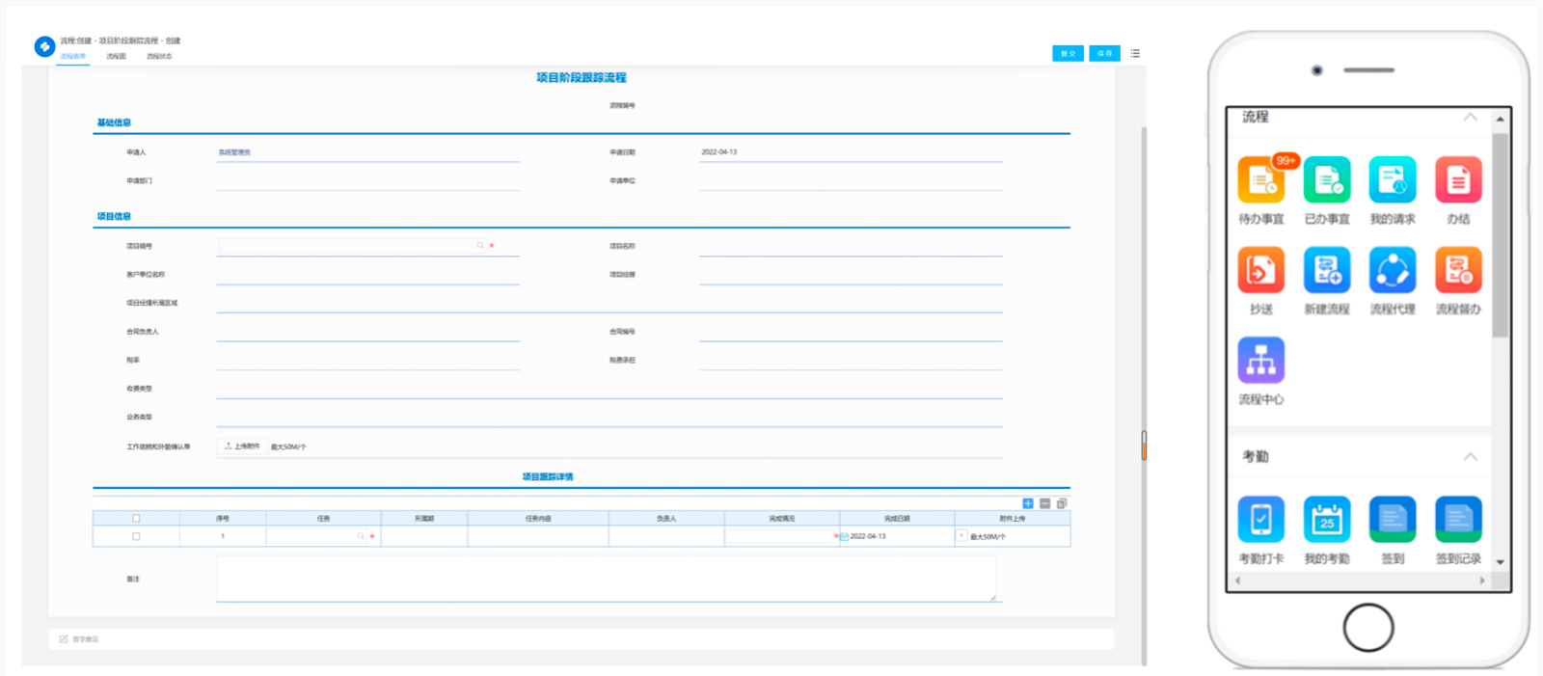Viewport: 1543px width, 676px height.
Task: Open 流程代理 on the phone
Action: tap(1393, 270)
